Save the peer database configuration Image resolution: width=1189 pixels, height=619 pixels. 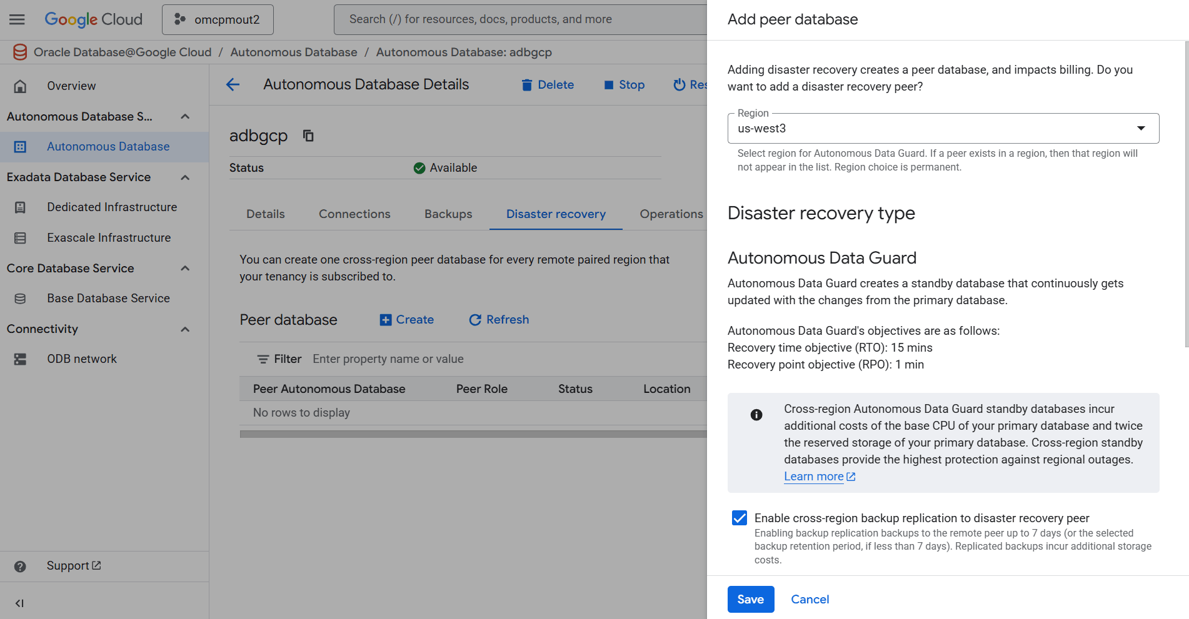[x=750, y=599]
